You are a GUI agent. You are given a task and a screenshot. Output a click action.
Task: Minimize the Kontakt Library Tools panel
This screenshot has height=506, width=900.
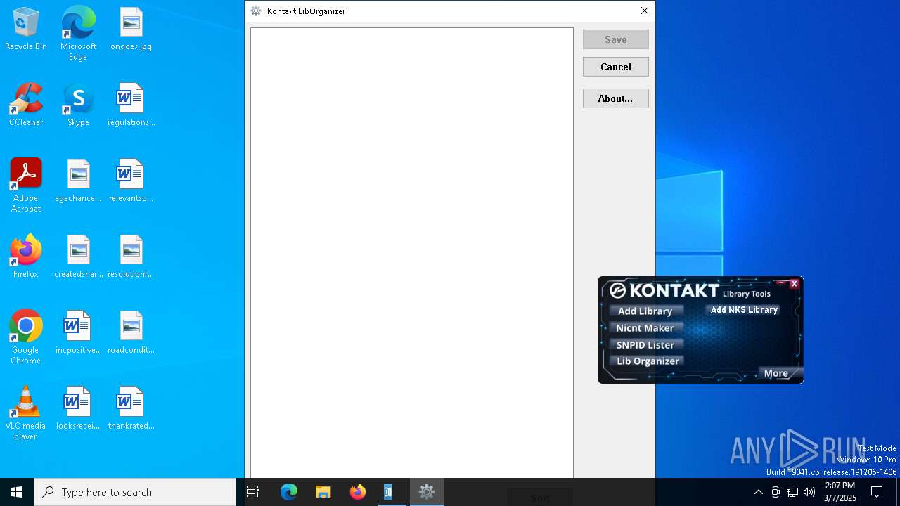click(781, 283)
